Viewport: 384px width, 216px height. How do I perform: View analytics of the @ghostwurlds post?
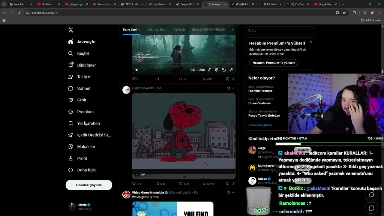(208, 184)
